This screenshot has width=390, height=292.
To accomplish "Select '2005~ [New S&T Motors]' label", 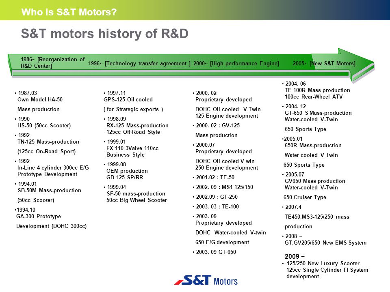I will [x=324, y=64].
